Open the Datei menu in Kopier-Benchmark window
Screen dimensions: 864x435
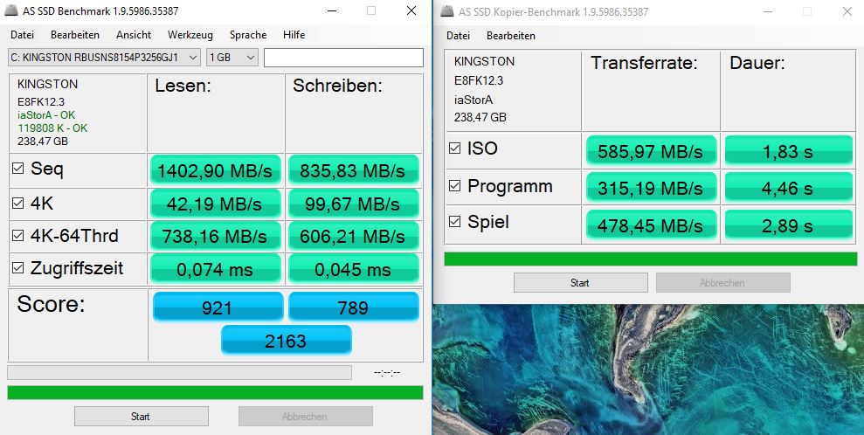click(458, 36)
